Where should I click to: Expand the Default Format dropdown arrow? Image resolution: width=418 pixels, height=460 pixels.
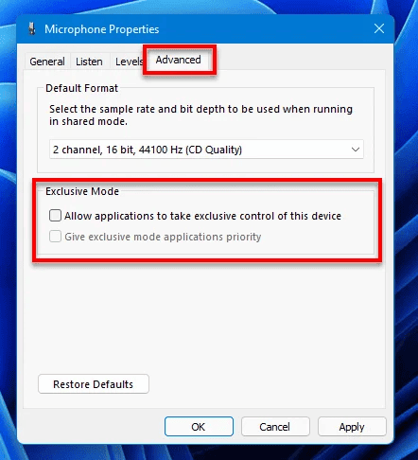356,150
